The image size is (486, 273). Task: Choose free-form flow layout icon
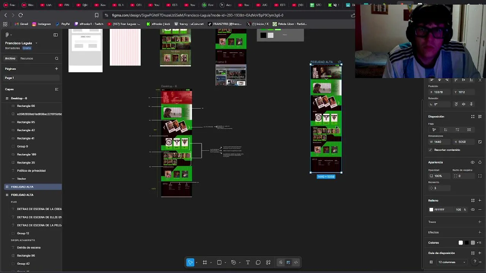pos(434,130)
